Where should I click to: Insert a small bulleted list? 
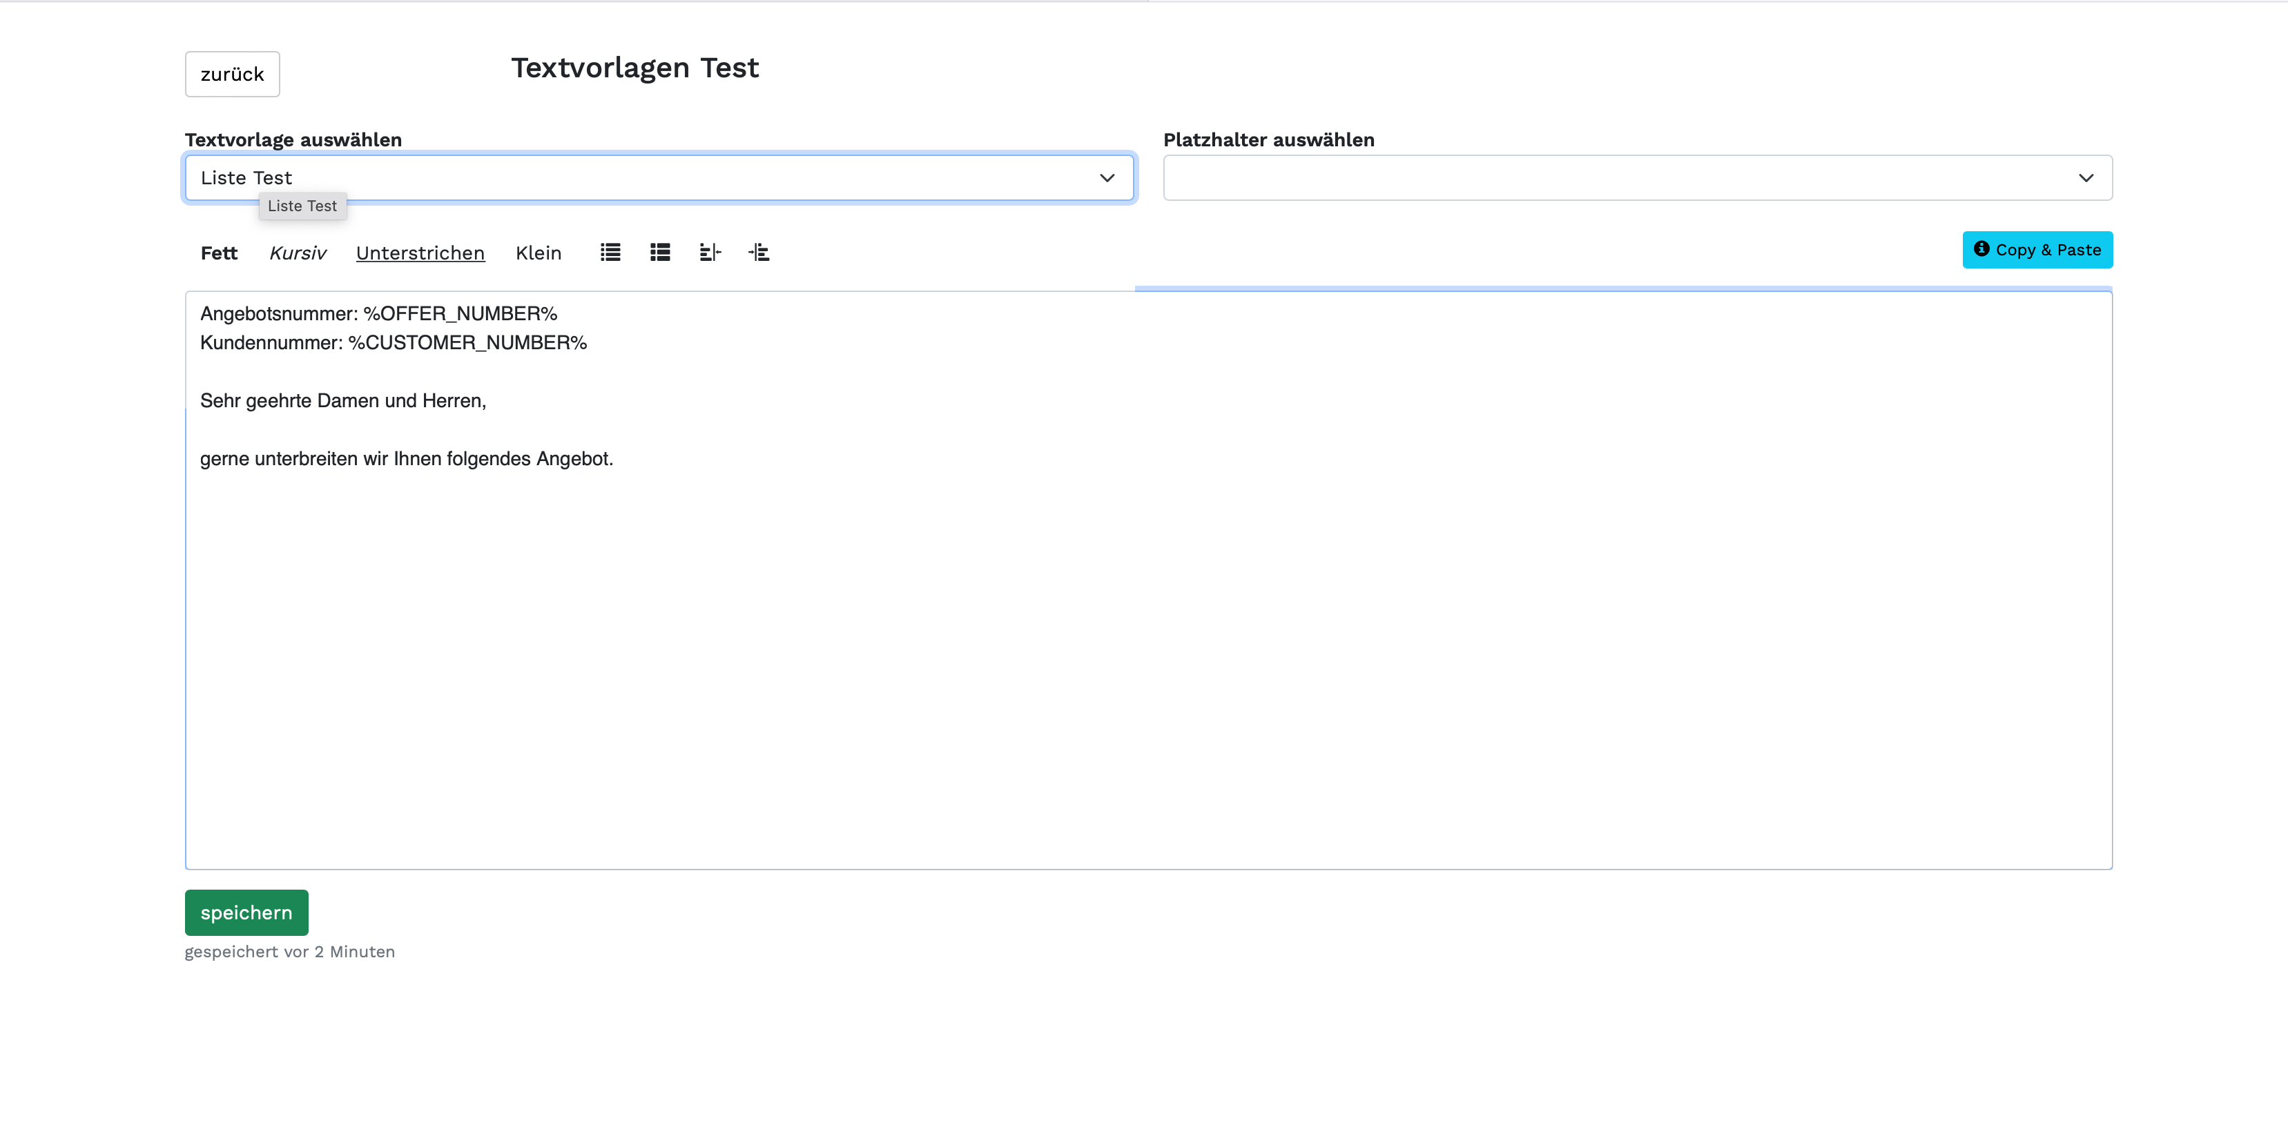[x=610, y=252]
